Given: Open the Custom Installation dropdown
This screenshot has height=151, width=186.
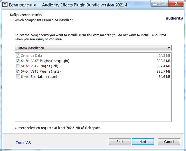Looking at the screenshot, I should tap(93, 48).
